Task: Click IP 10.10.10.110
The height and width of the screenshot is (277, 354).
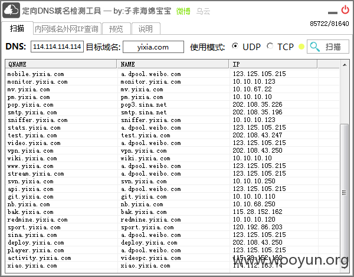Action: pyautogui.click(x=254, y=196)
